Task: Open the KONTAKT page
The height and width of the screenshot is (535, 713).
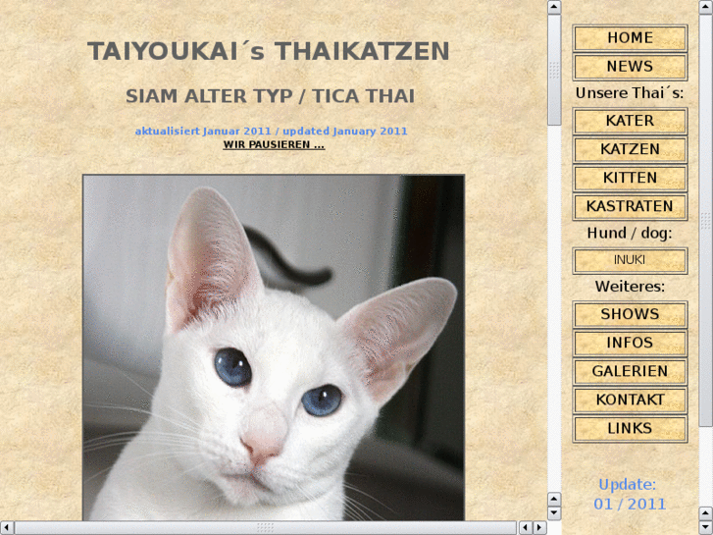Action: point(630,400)
